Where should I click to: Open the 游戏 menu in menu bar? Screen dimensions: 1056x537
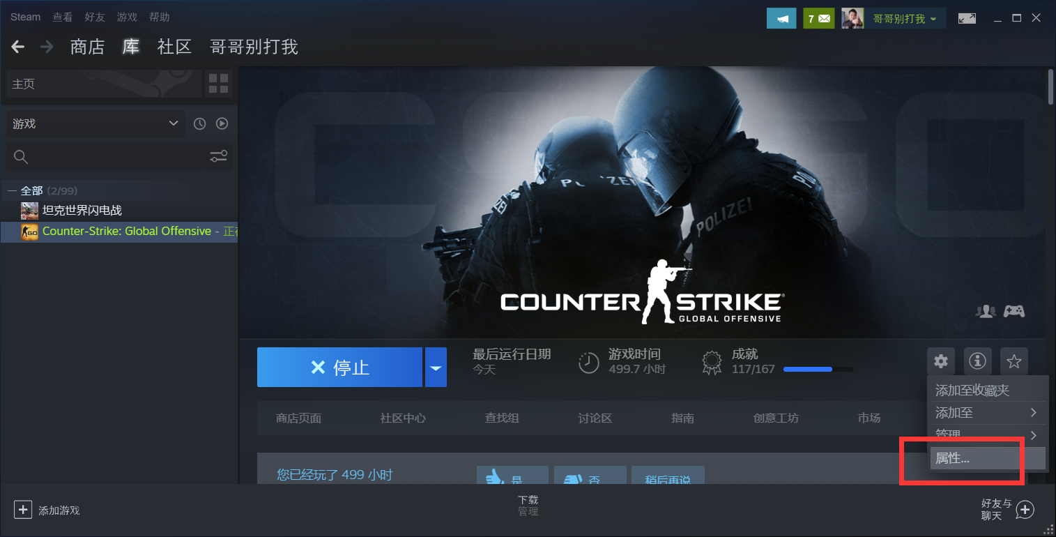tap(127, 17)
